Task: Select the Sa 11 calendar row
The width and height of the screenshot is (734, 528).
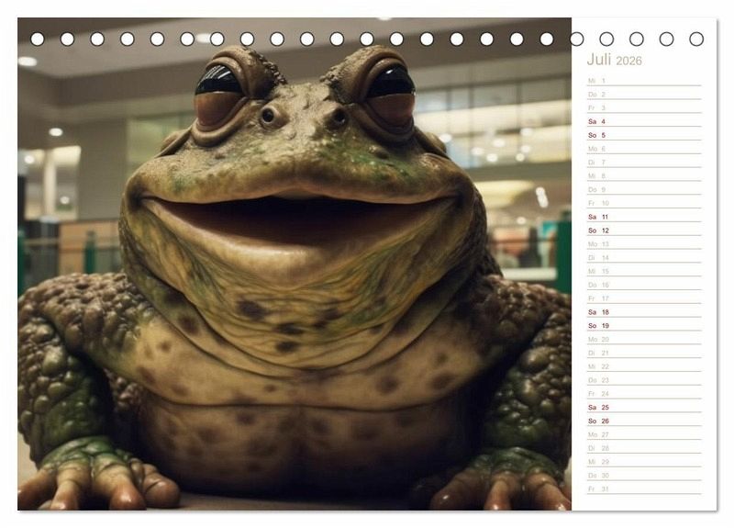Action: pyautogui.click(x=642, y=217)
